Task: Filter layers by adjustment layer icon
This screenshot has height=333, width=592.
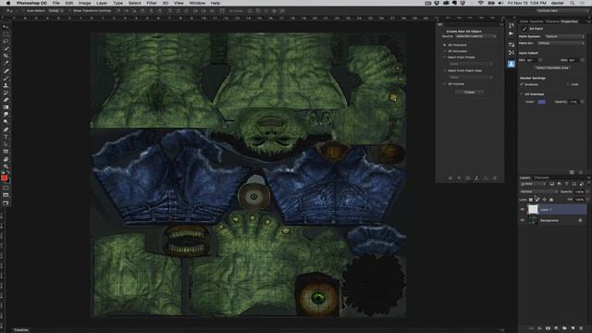Action: 559,184
